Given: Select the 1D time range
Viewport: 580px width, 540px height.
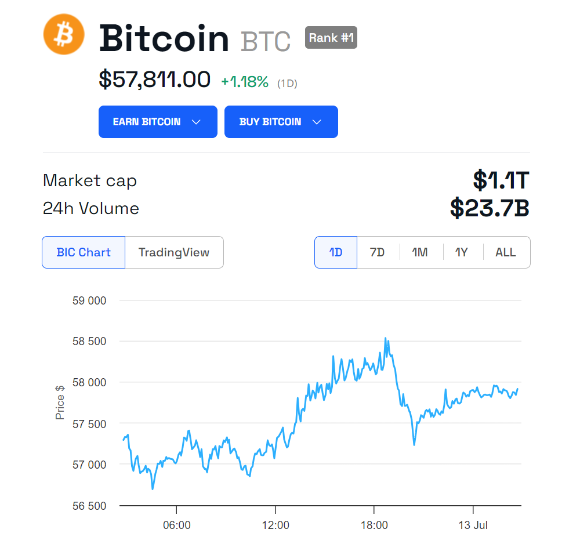Looking at the screenshot, I should [336, 252].
